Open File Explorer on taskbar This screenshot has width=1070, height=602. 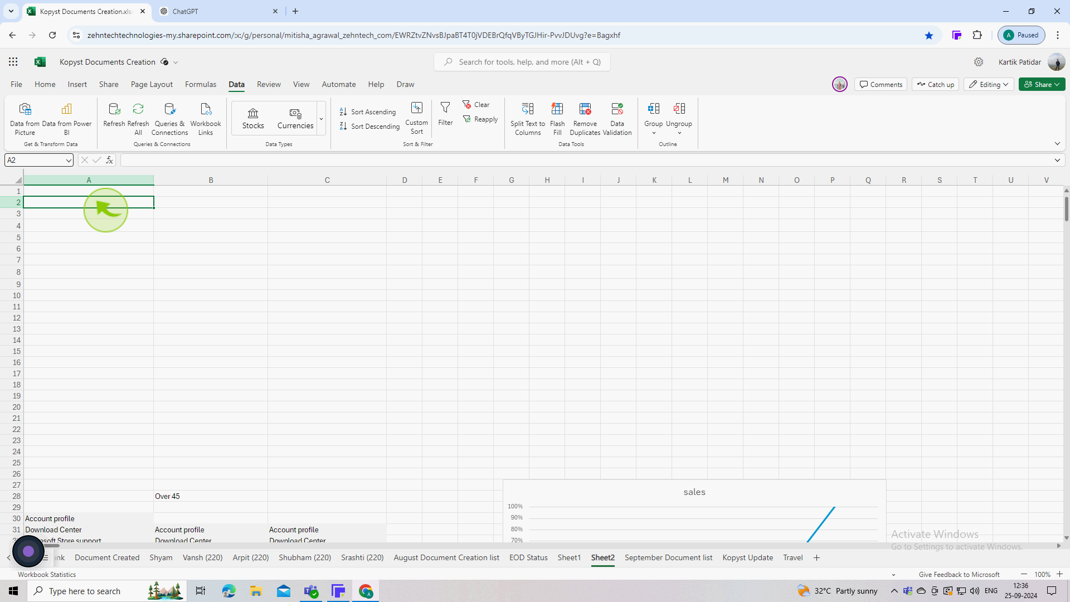tap(256, 591)
